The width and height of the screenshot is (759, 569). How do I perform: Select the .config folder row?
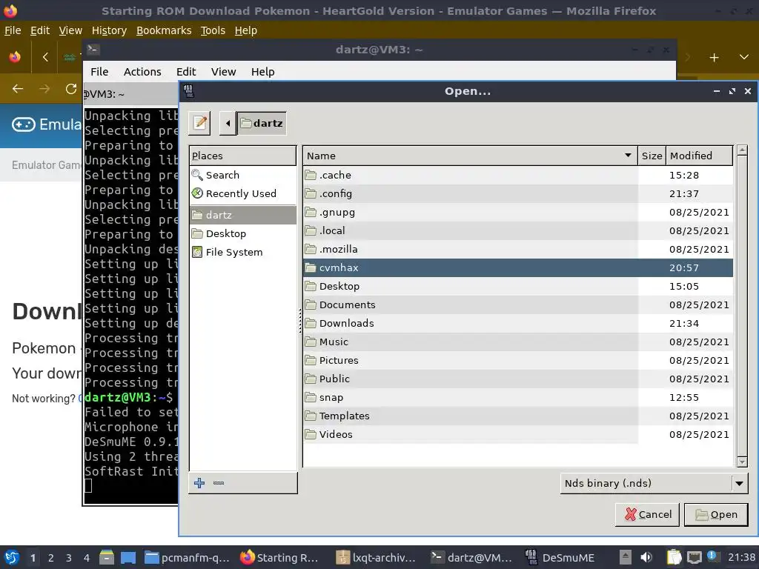[x=518, y=193]
